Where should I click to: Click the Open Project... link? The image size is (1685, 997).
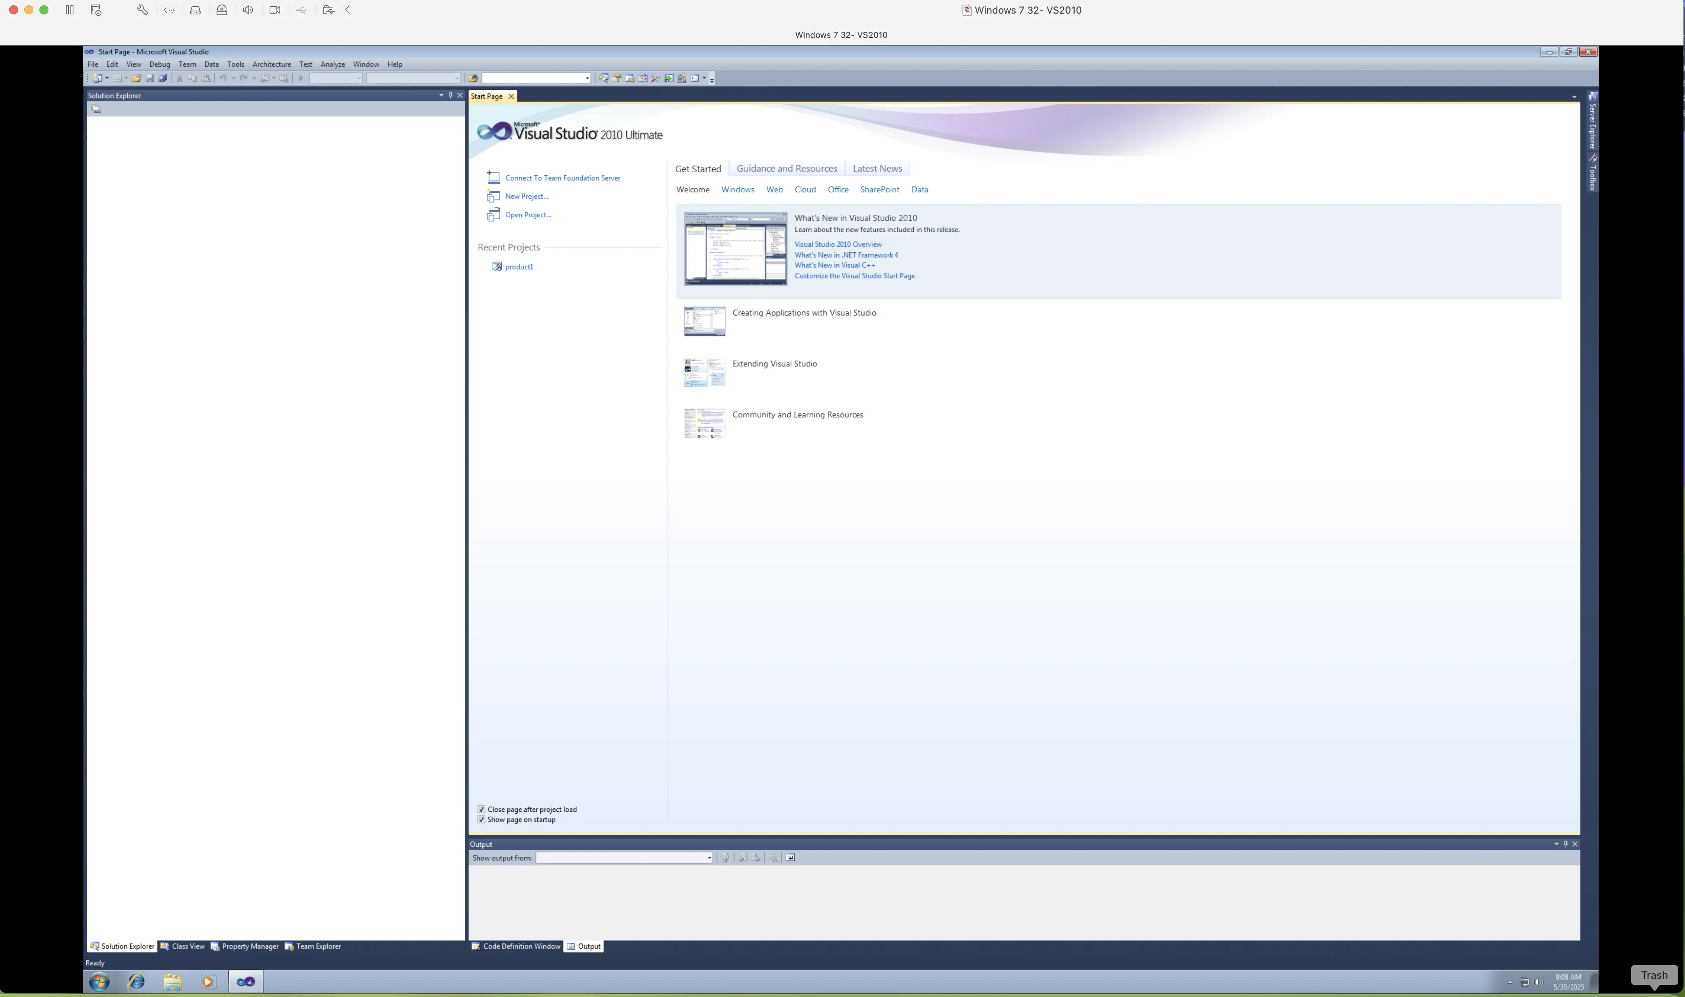[x=528, y=215]
